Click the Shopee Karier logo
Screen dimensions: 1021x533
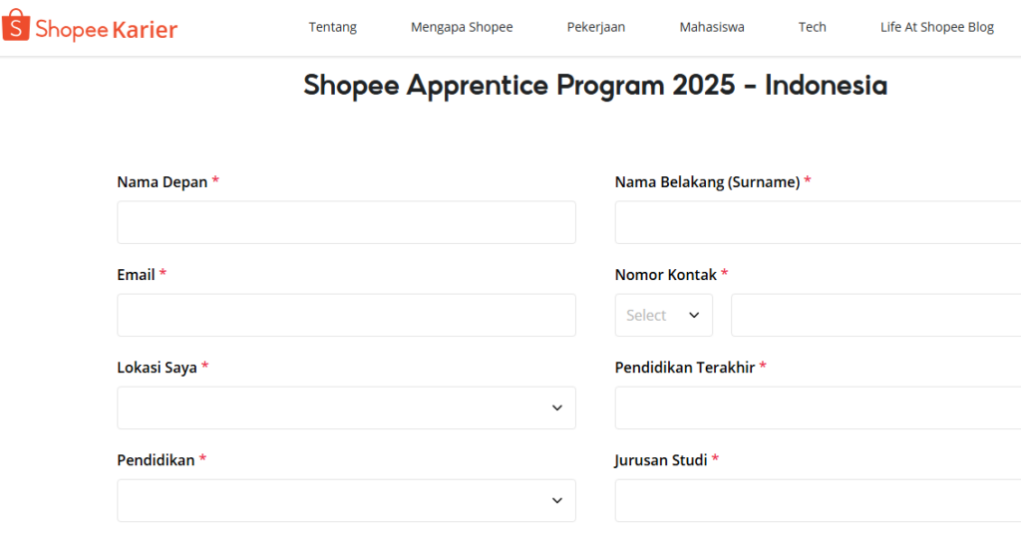click(x=90, y=27)
